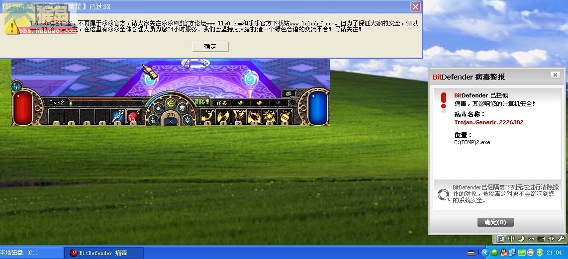Click the green C icon in center dial

tap(170, 103)
